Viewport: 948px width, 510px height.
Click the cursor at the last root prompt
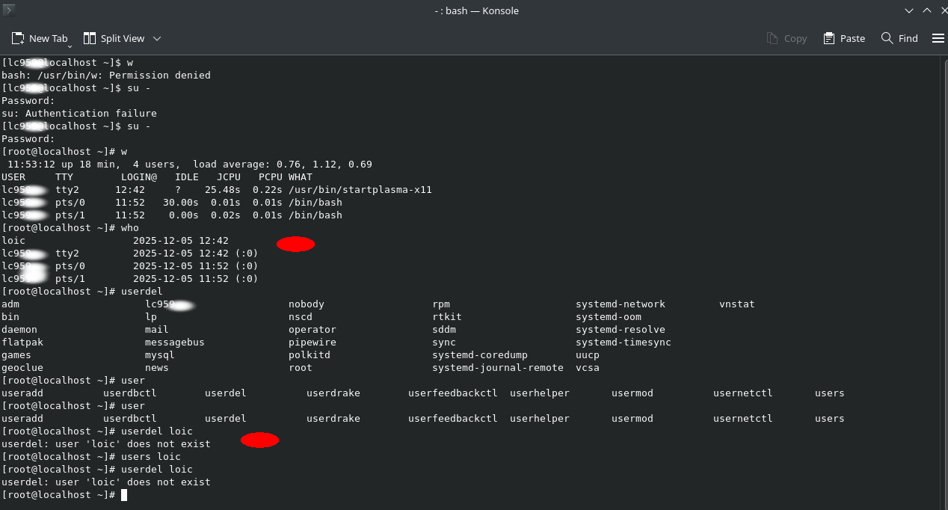coord(124,495)
